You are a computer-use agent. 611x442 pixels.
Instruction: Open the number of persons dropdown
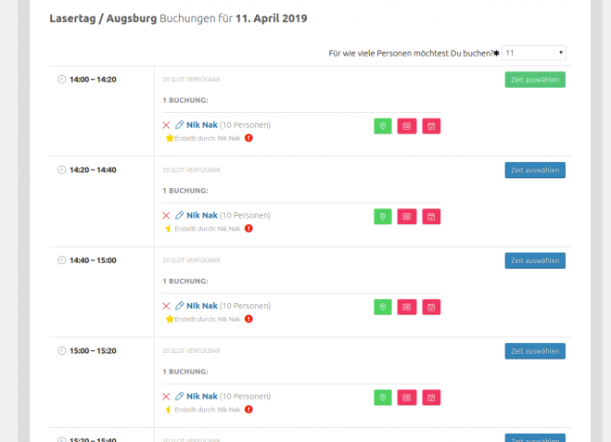pyautogui.click(x=534, y=53)
